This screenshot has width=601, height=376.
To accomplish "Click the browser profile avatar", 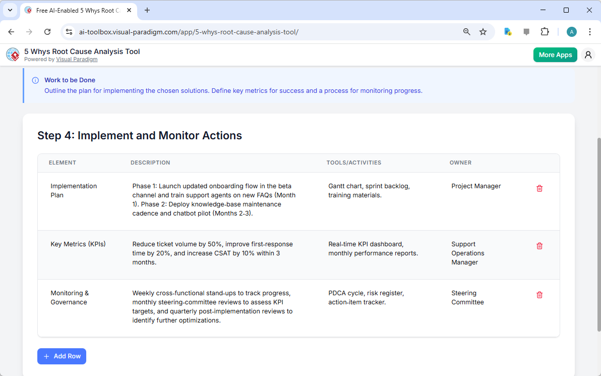I will coord(571,31).
